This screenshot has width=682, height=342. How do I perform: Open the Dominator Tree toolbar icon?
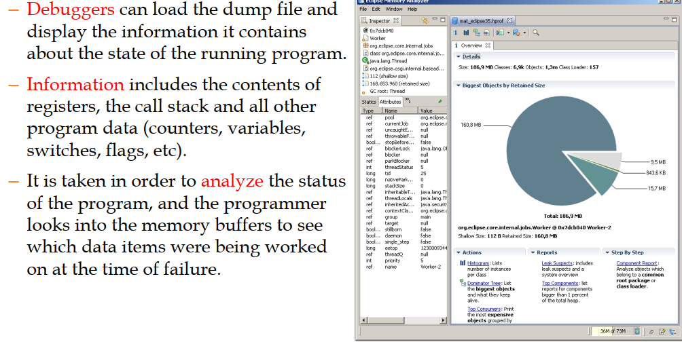pyautogui.click(x=476, y=33)
